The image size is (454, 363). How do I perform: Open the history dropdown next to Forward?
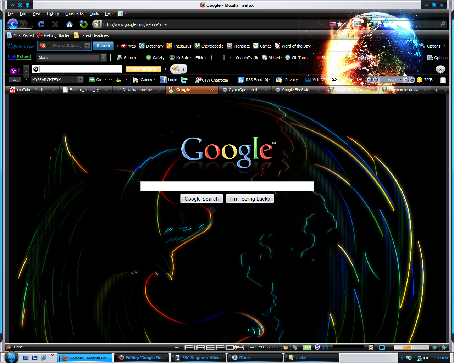pyautogui.click(x=31, y=24)
